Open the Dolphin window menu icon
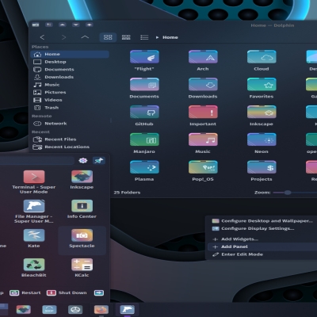The image size is (317, 317). 36,25
